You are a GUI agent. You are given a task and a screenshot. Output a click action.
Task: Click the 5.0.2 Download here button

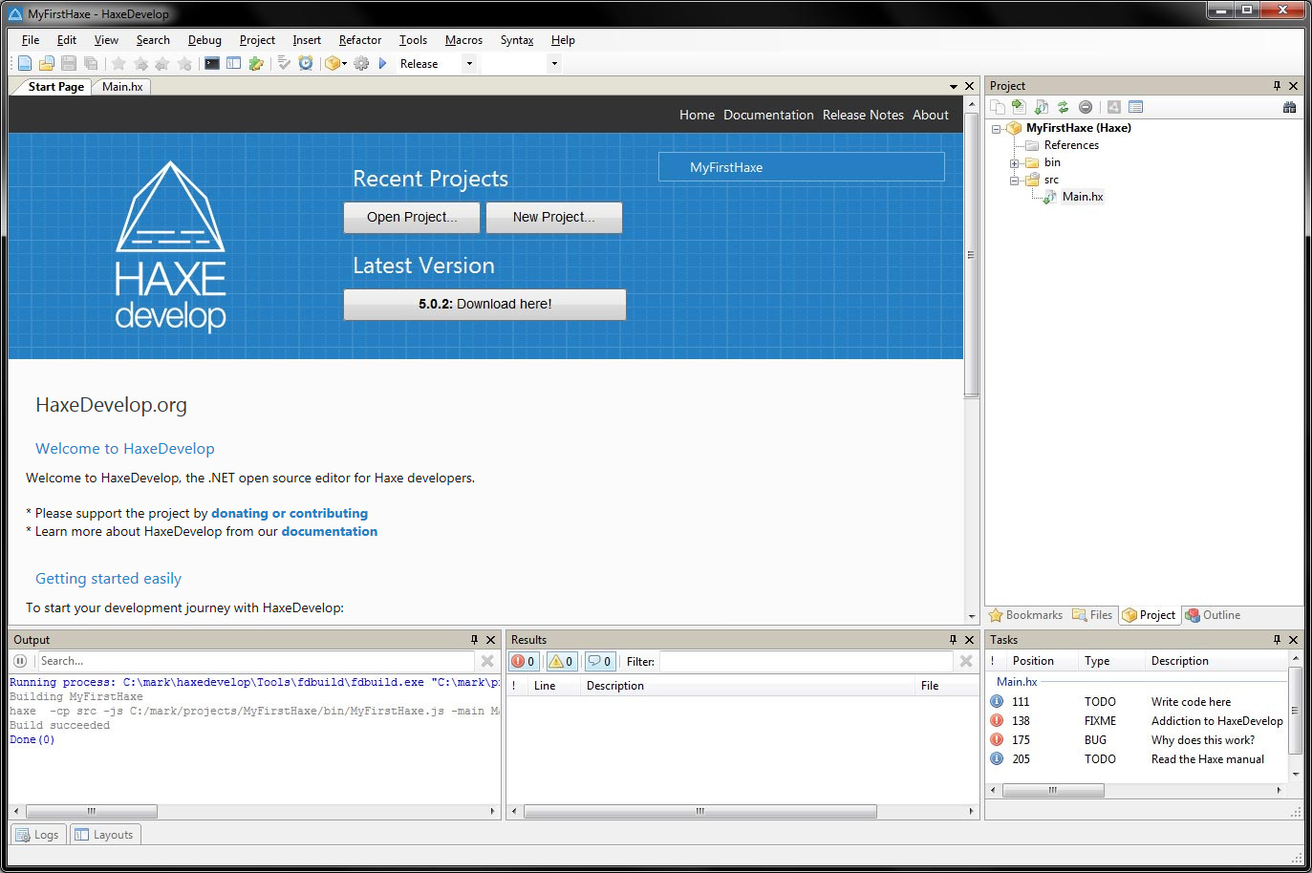tap(484, 304)
